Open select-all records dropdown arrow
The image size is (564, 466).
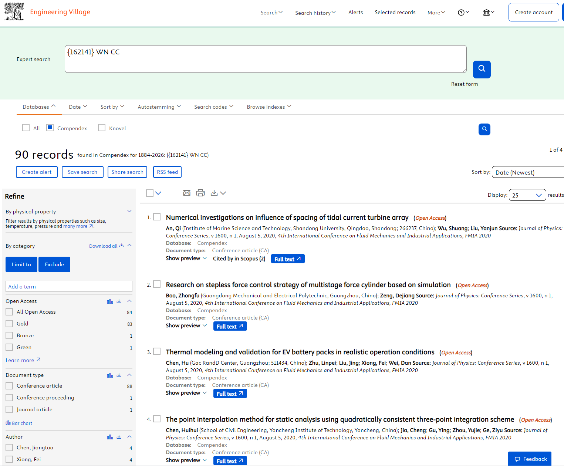[x=158, y=193]
